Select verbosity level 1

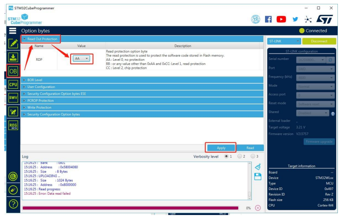pyautogui.click(x=226, y=156)
